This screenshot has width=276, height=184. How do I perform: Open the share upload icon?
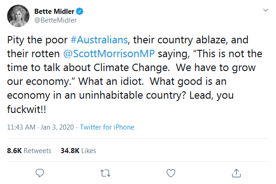(236, 173)
